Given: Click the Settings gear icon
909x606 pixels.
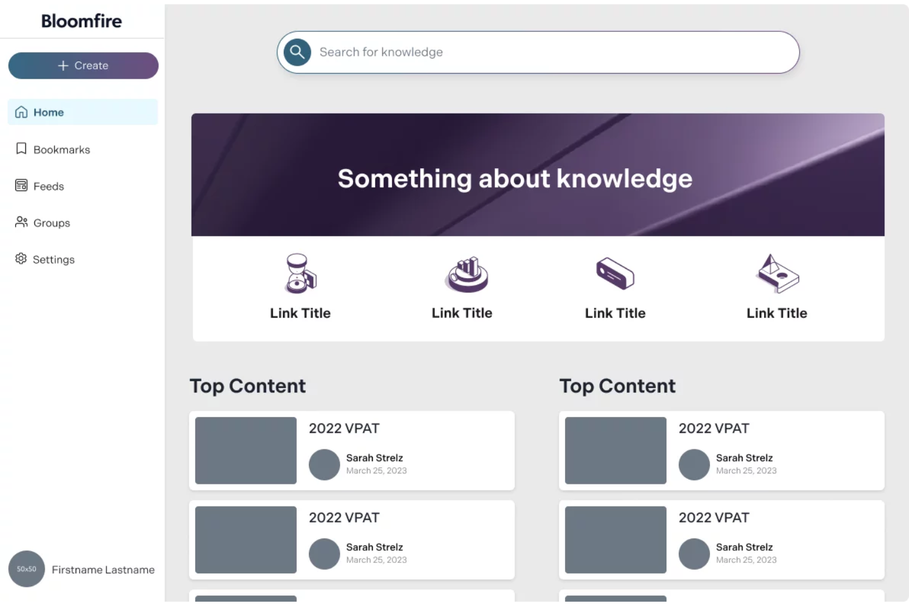Looking at the screenshot, I should 21,259.
